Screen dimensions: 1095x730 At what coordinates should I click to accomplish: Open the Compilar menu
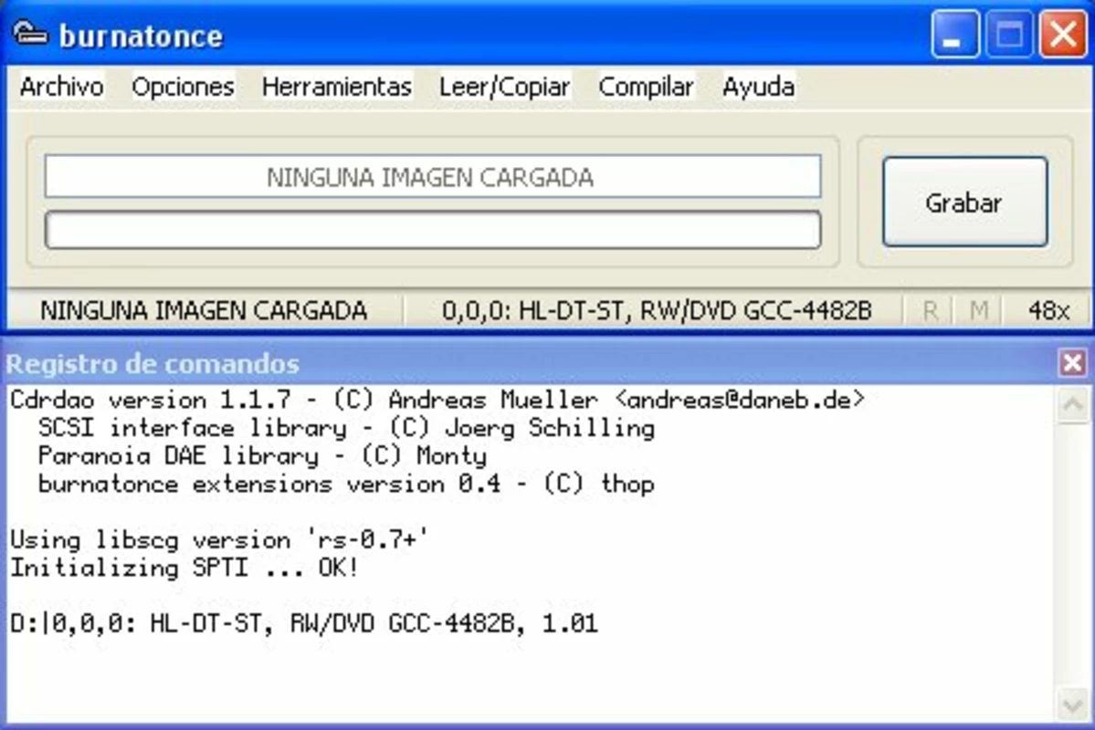646,88
